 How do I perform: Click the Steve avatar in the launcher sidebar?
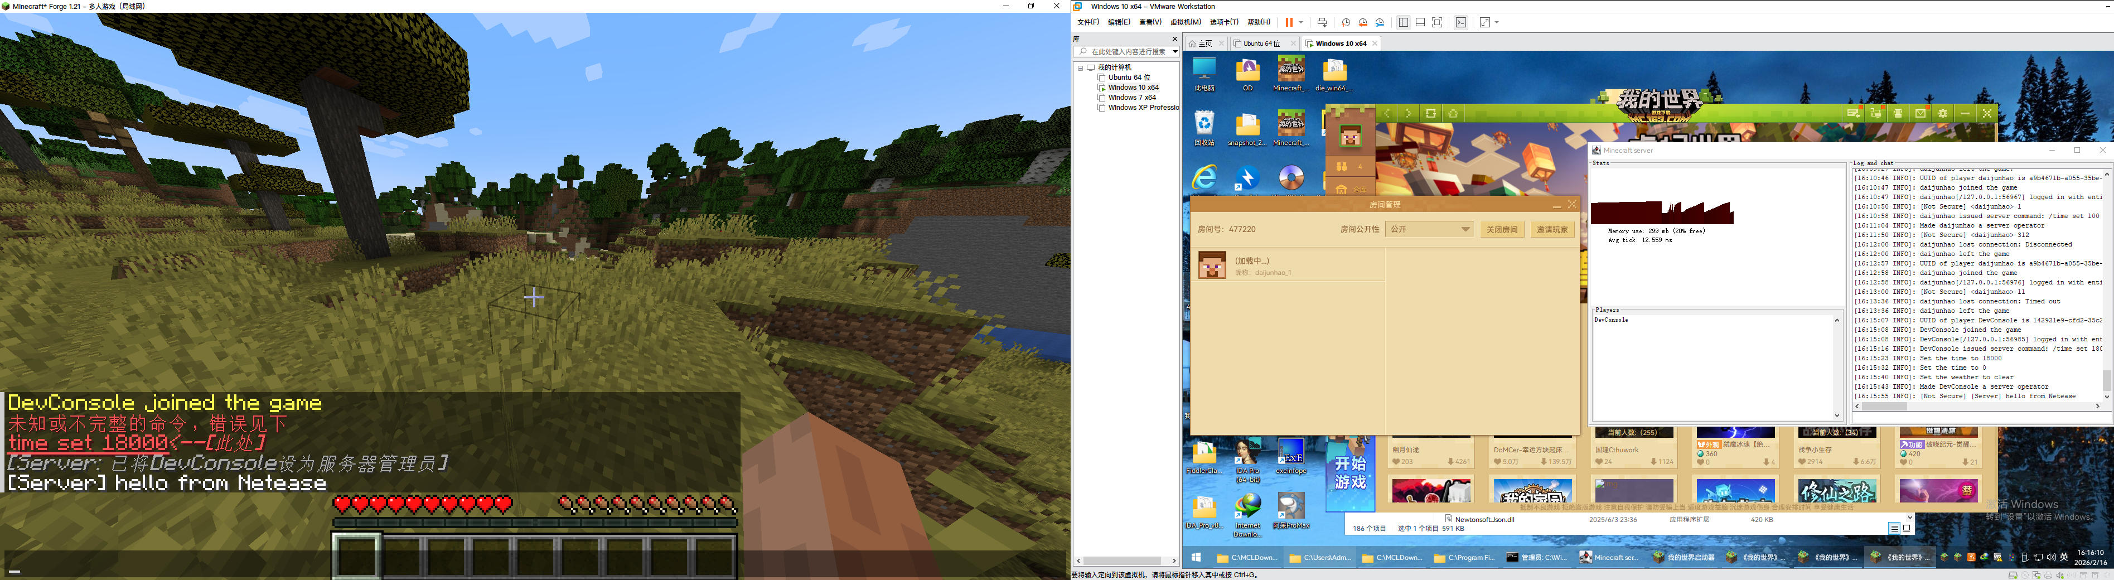[x=1350, y=136]
